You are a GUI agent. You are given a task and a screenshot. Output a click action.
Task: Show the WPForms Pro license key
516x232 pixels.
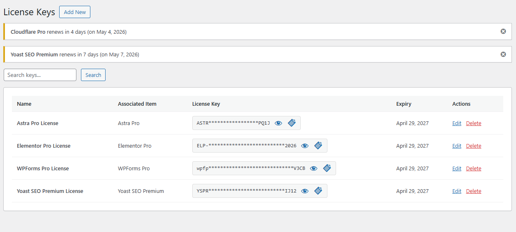[x=314, y=168]
